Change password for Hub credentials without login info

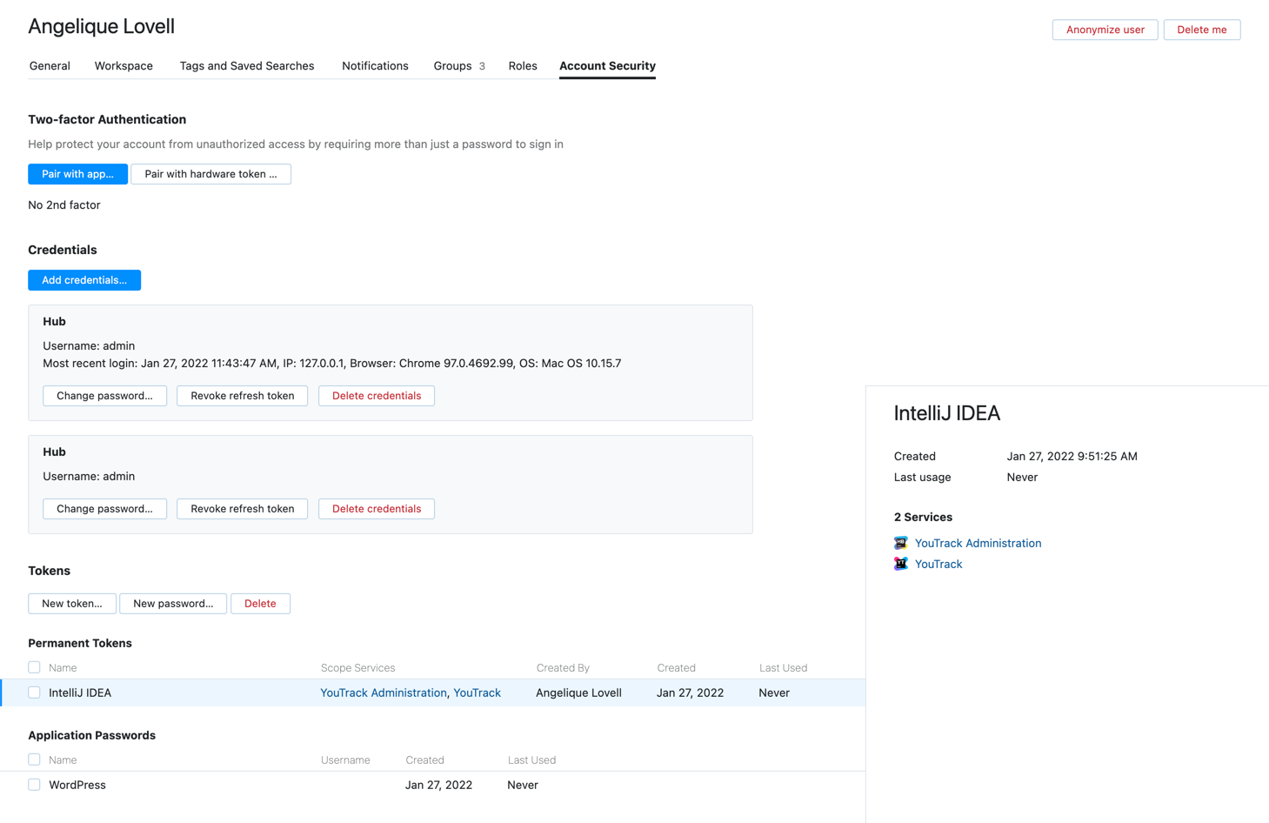point(104,509)
